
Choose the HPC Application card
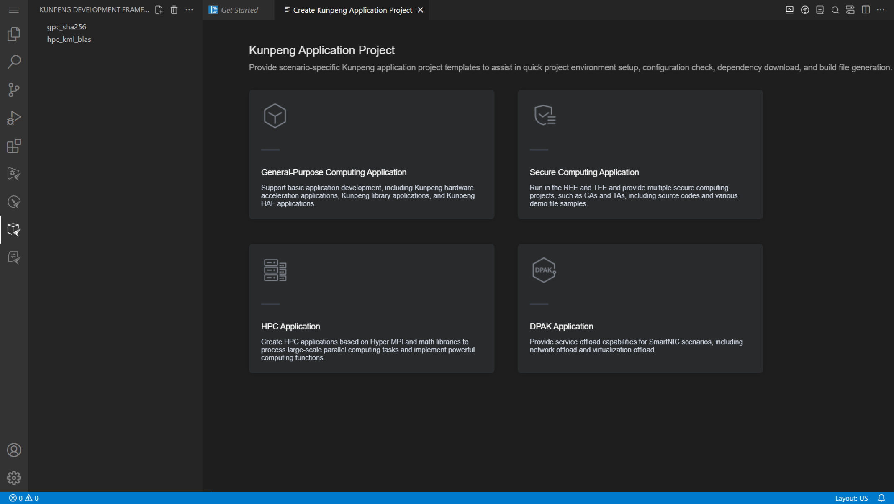coord(372,309)
